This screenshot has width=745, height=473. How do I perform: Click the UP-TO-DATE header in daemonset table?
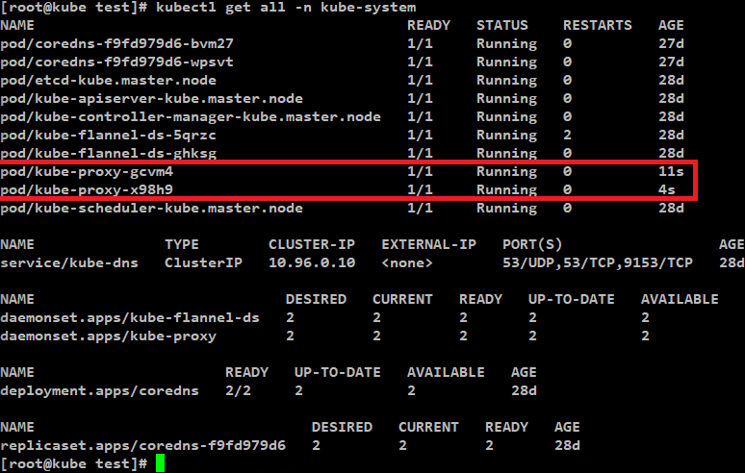pyautogui.click(x=572, y=299)
